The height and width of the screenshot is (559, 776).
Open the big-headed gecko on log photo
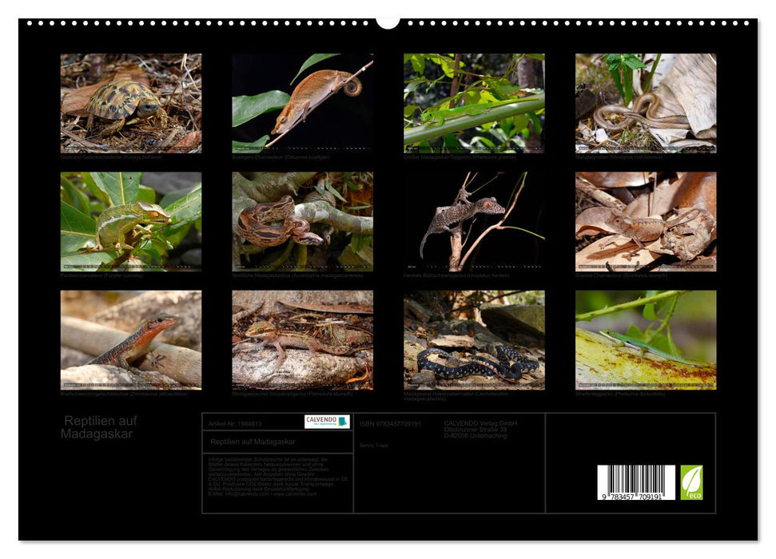point(302,339)
